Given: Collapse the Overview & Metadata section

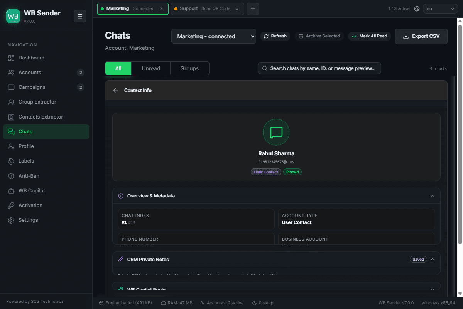Looking at the screenshot, I should (x=433, y=196).
